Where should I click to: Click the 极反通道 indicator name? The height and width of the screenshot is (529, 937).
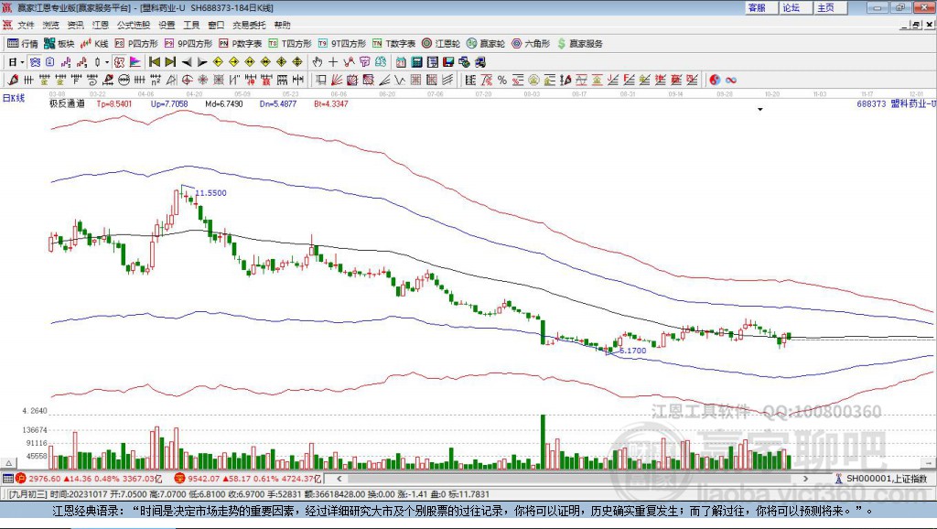67,104
